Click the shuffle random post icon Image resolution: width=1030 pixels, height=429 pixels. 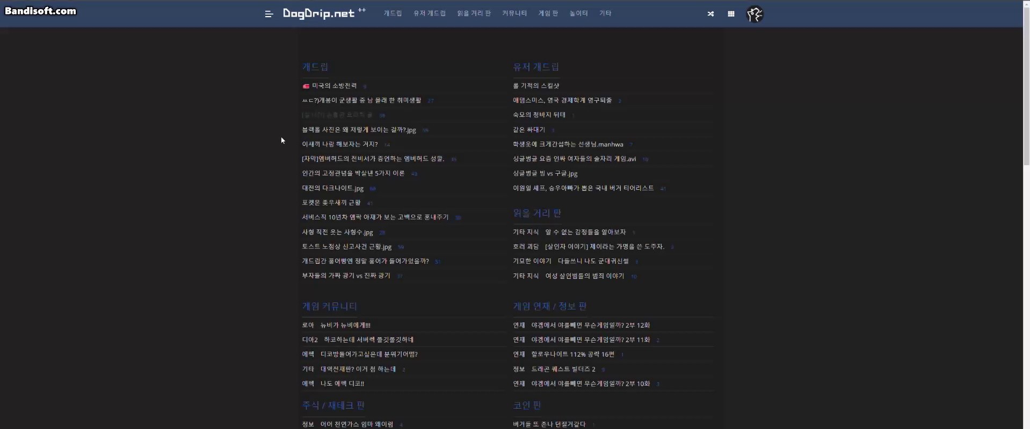pyautogui.click(x=710, y=14)
